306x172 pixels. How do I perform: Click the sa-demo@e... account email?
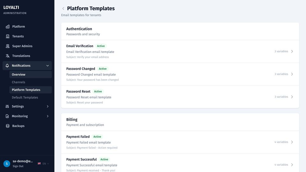pyautogui.click(x=23, y=161)
